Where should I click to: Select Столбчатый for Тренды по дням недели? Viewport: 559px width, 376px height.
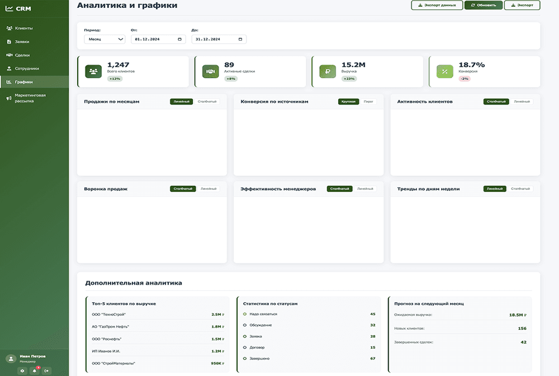[520, 189]
